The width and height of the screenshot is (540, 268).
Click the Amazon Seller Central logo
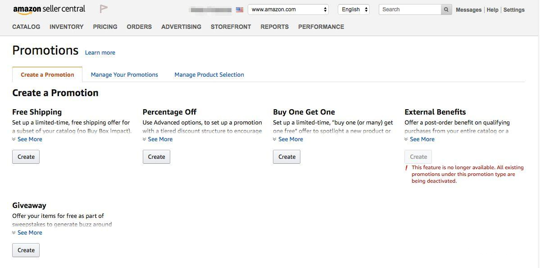click(x=49, y=9)
